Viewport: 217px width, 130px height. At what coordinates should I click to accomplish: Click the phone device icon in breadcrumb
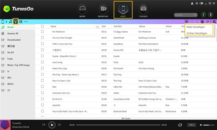click(x=3, y=22)
